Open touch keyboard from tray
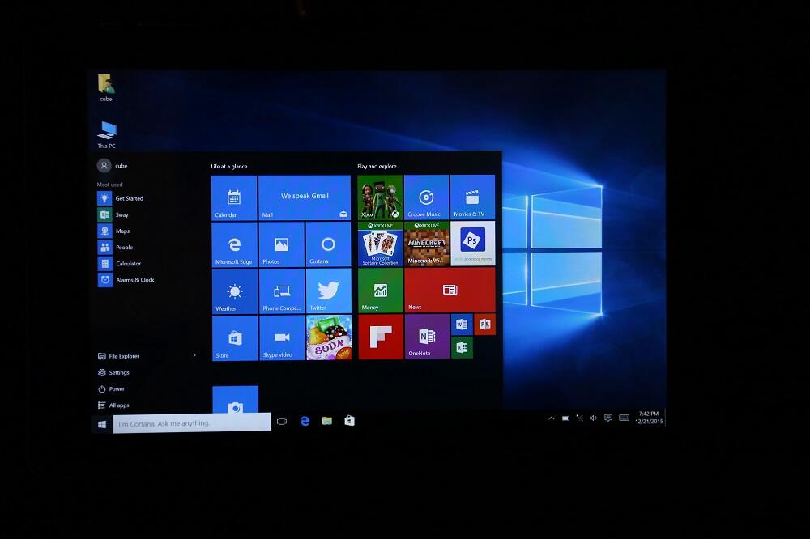810x539 pixels. click(624, 418)
